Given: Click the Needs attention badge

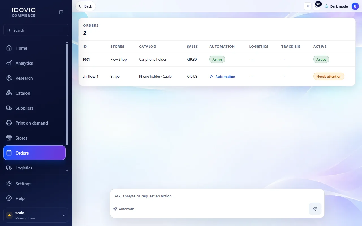Looking at the screenshot, I should 329,77.
